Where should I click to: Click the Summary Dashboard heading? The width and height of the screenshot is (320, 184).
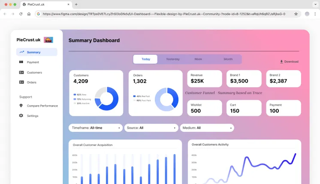click(94, 40)
